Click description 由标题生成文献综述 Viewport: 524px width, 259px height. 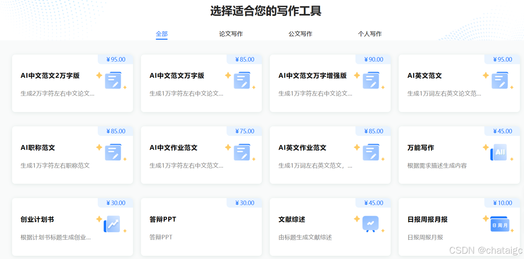(x=305, y=237)
